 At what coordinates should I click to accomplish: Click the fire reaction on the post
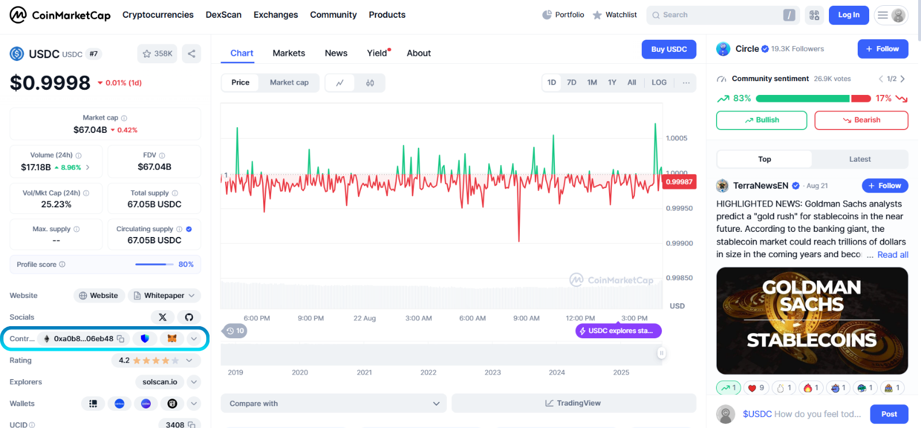811,388
